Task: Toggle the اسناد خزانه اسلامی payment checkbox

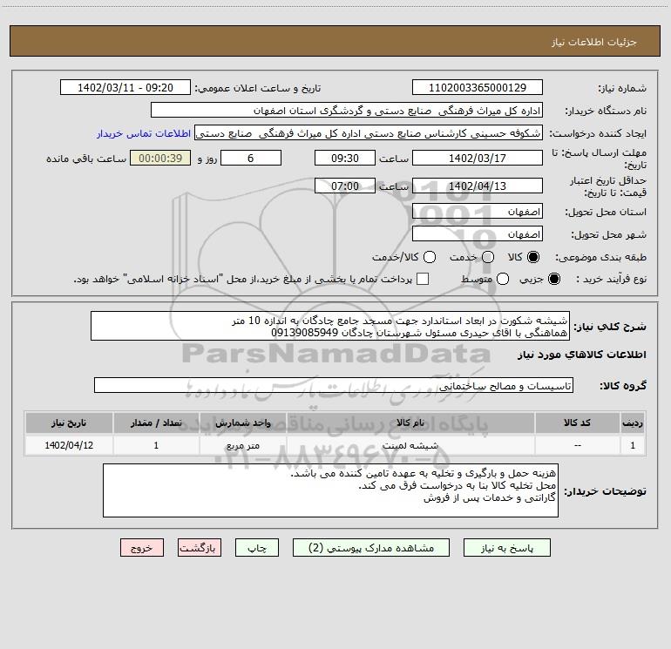Action: (423, 279)
